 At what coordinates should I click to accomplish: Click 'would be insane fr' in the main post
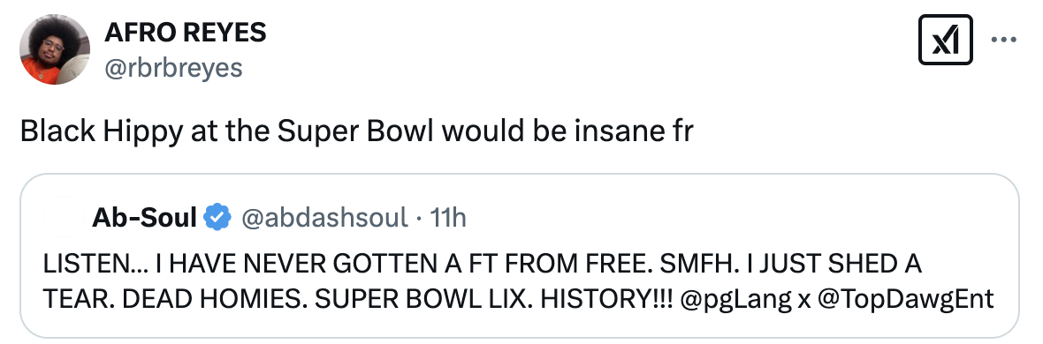567,131
